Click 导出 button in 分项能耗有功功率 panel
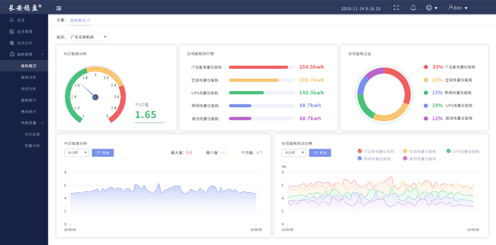Image resolution: width=496 pixels, height=245 pixels. coord(320,152)
